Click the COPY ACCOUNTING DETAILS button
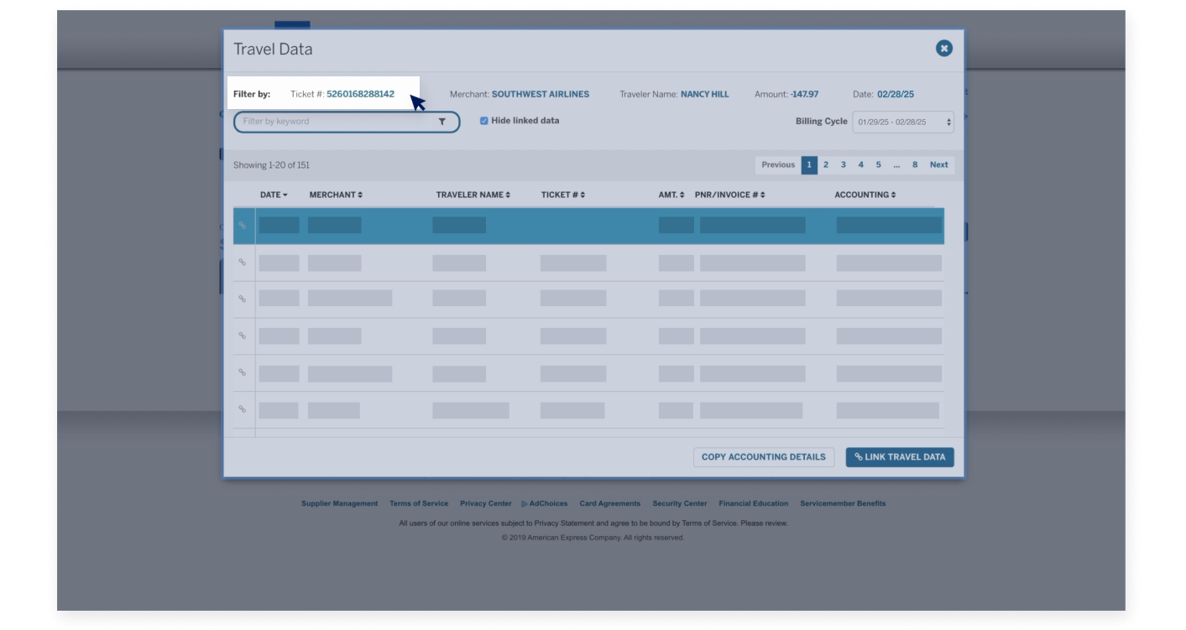This screenshot has width=1186, height=630. pyautogui.click(x=763, y=456)
